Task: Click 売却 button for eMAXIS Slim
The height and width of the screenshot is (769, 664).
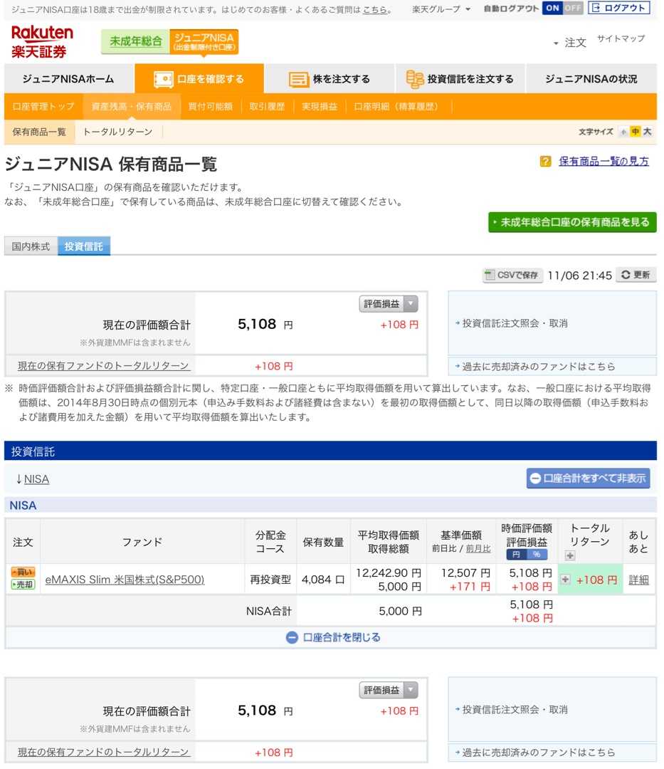Action: point(23,585)
